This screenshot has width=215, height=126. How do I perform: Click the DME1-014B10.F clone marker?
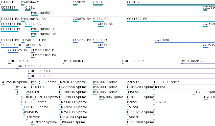pyautogui.click(x=10, y=64)
